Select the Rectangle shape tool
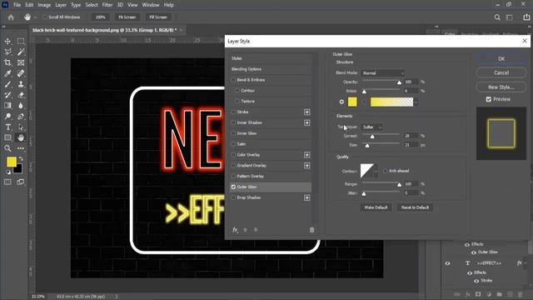The height and width of the screenshot is (300, 533). [x=7, y=137]
